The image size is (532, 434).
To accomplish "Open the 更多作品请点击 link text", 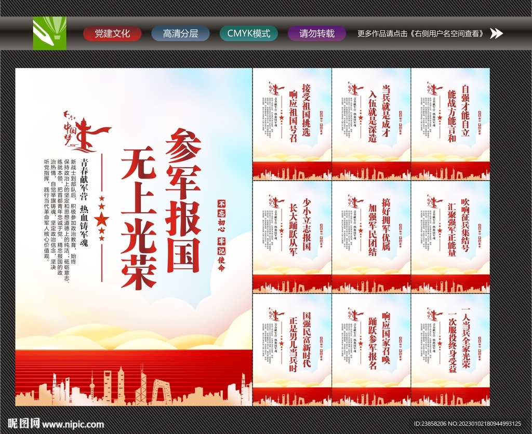I will (421, 34).
